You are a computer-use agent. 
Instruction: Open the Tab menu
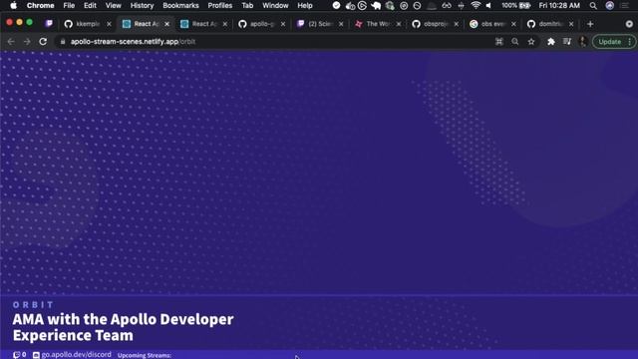pyautogui.click(x=247, y=5)
